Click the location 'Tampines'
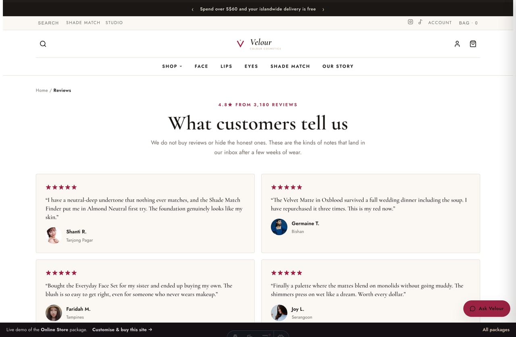 [x=75, y=318]
